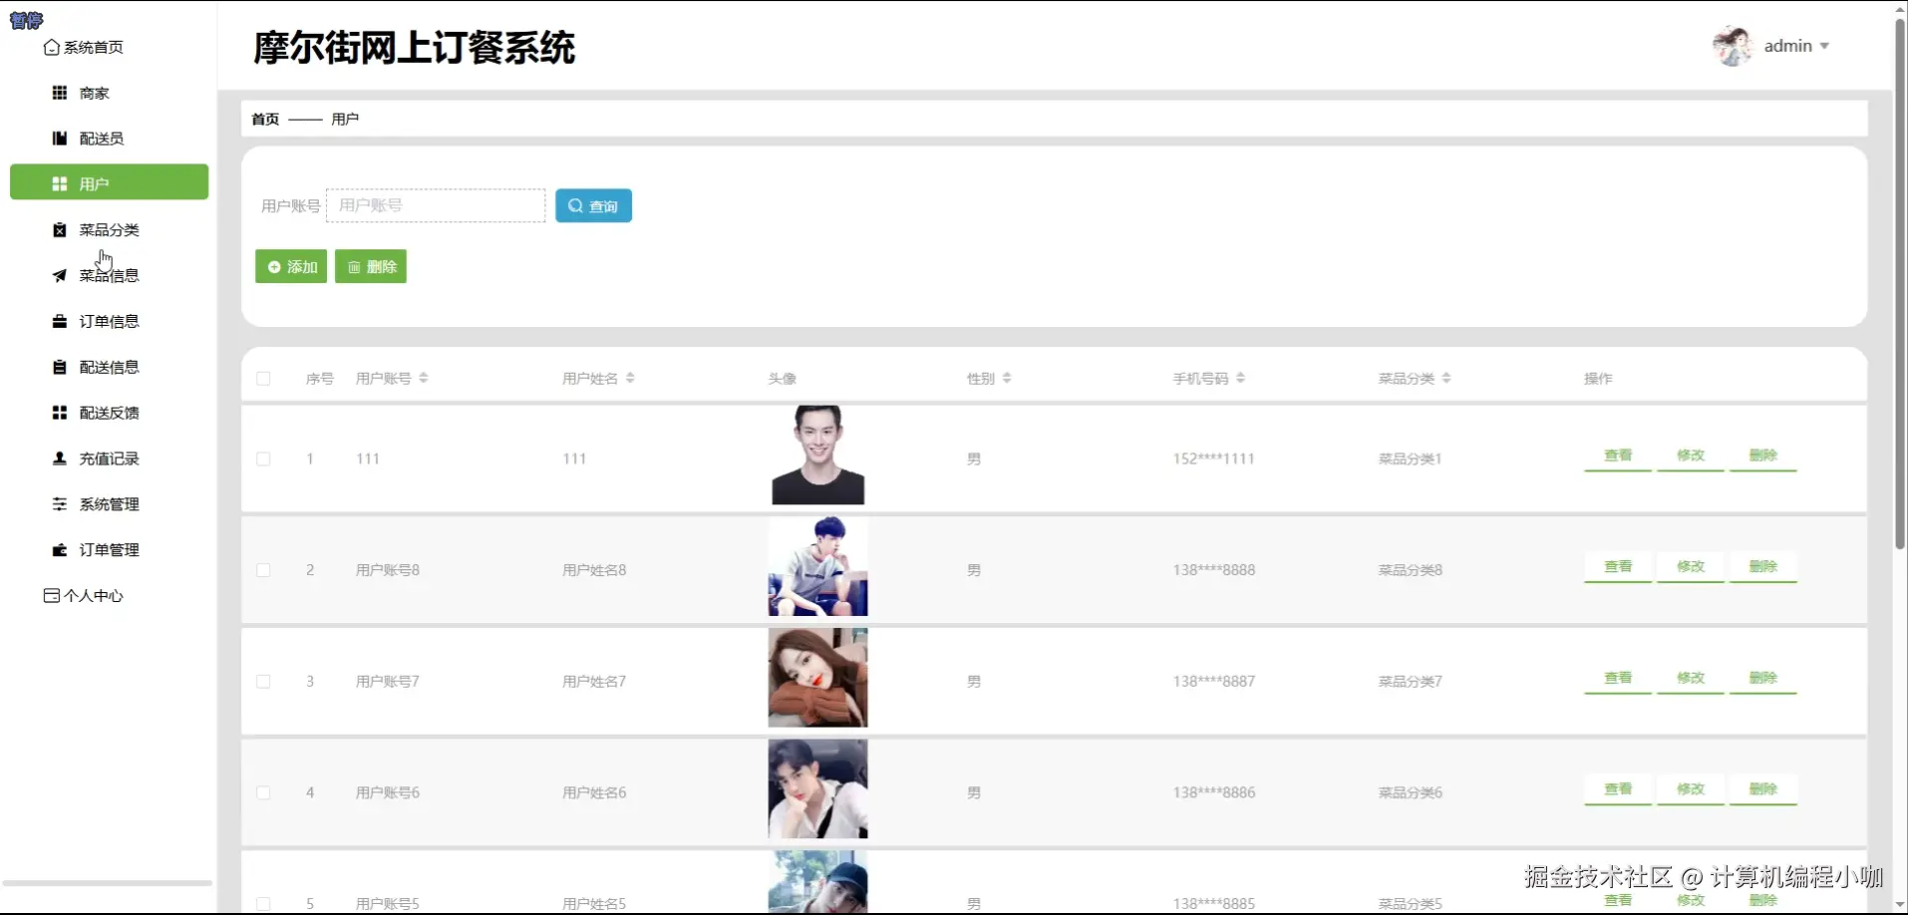Screen dimensions: 1908x915
Task: Check the checkbox for 用户账号8
Action: [x=263, y=569]
